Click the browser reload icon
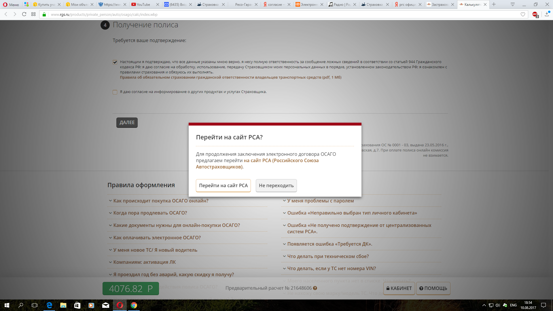The height and width of the screenshot is (311, 553). 24,14
